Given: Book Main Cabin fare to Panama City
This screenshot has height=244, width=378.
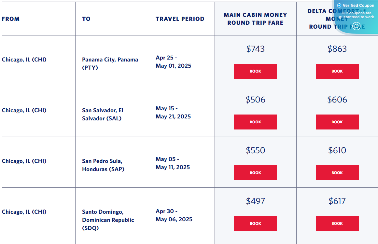Looking at the screenshot, I should tap(255, 71).
